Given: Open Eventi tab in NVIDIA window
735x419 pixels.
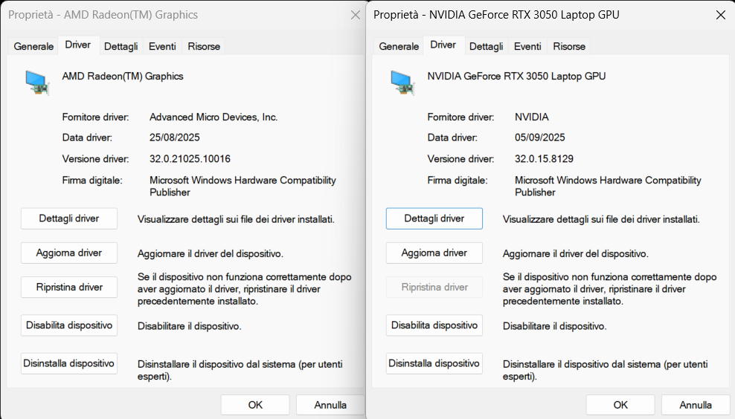Looking at the screenshot, I should (x=527, y=46).
